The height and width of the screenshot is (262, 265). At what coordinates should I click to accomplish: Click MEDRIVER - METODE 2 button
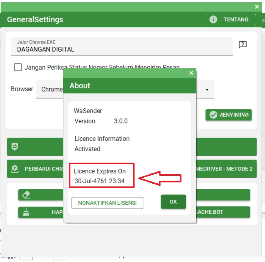coord(227,169)
